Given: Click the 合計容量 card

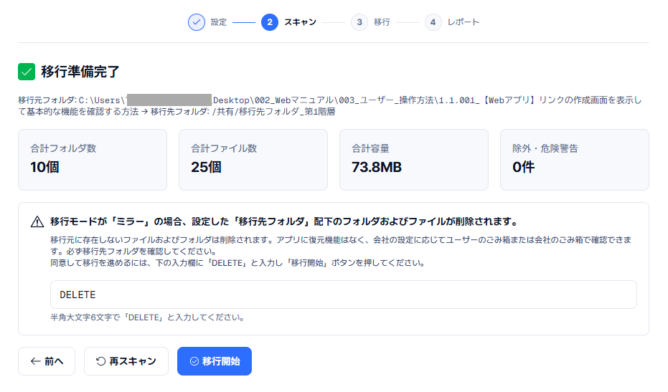Looking at the screenshot, I should 414,160.
